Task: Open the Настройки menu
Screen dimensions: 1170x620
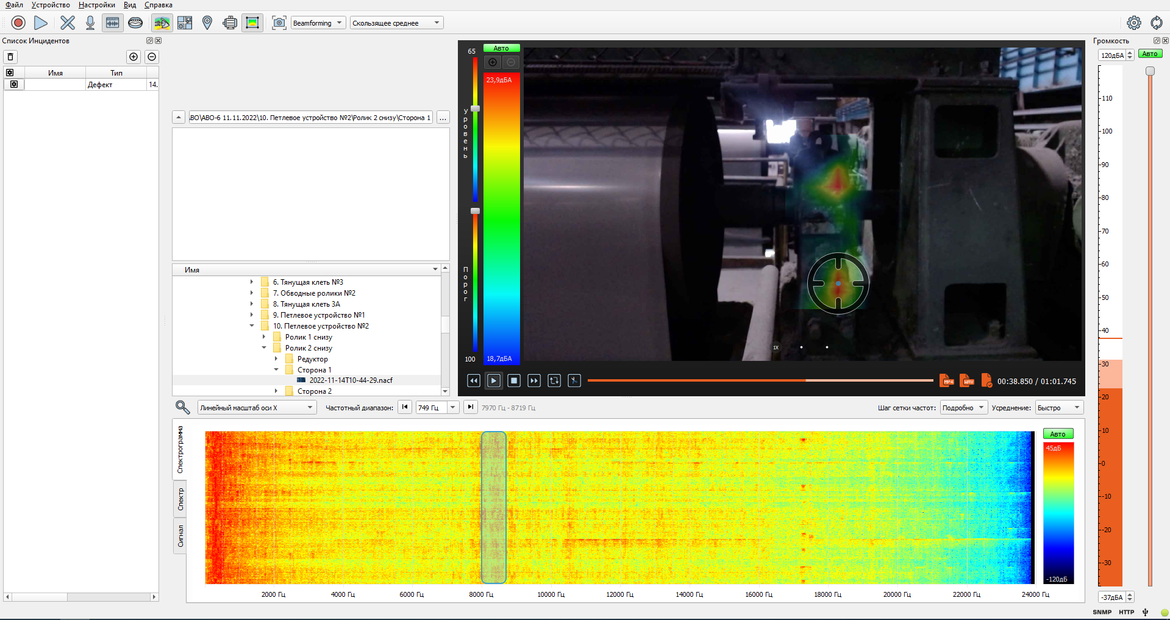Action: (96, 5)
